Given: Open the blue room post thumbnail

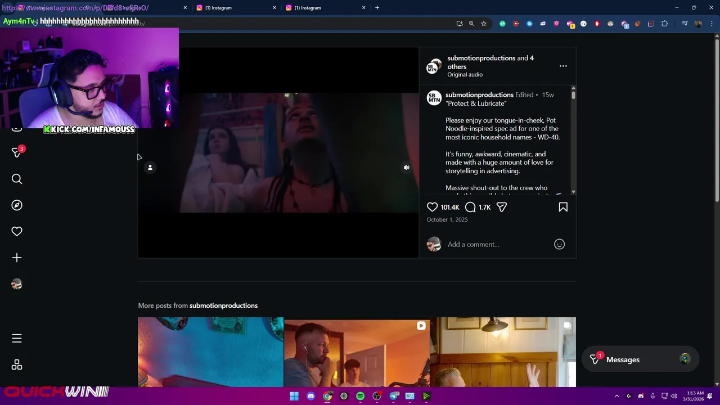Looking at the screenshot, I should [x=210, y=352].
